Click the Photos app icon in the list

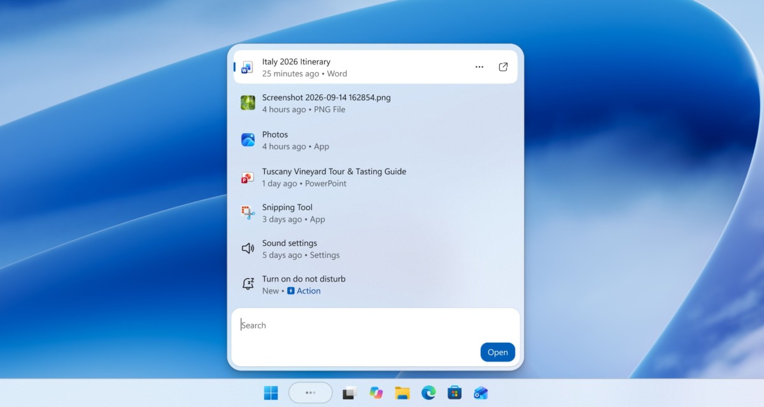point(248,140)
